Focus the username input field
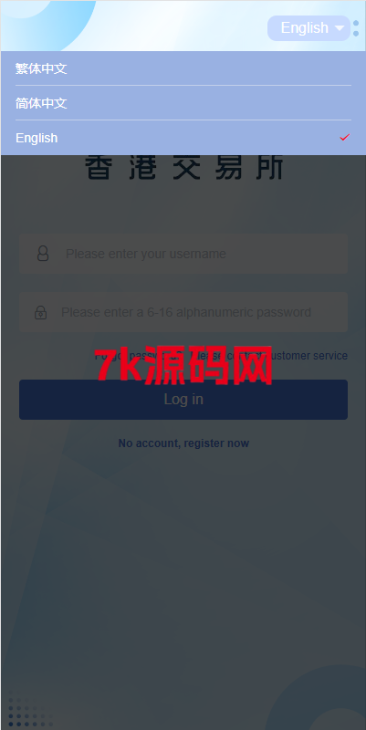Viewport: 366px width, 730px height. coord(183,254)
